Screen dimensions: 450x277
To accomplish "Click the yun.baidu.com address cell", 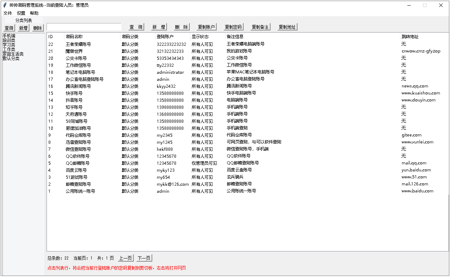I will tap(416, 170).
